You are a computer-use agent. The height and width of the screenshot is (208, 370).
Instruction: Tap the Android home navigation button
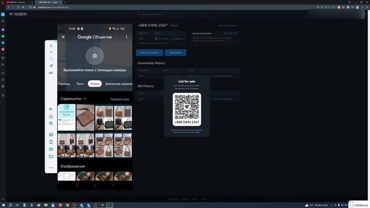(95, 185)
